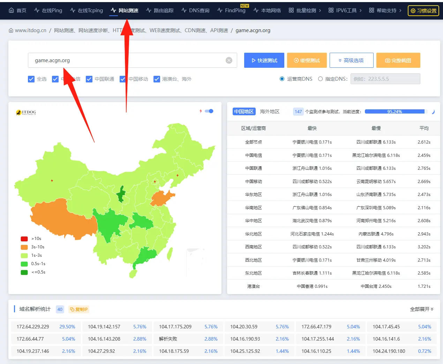Click the 3s-10s orange legend swatch
Image resolution: width=443 pixels, height=364 pixels.
click(24, 247)
